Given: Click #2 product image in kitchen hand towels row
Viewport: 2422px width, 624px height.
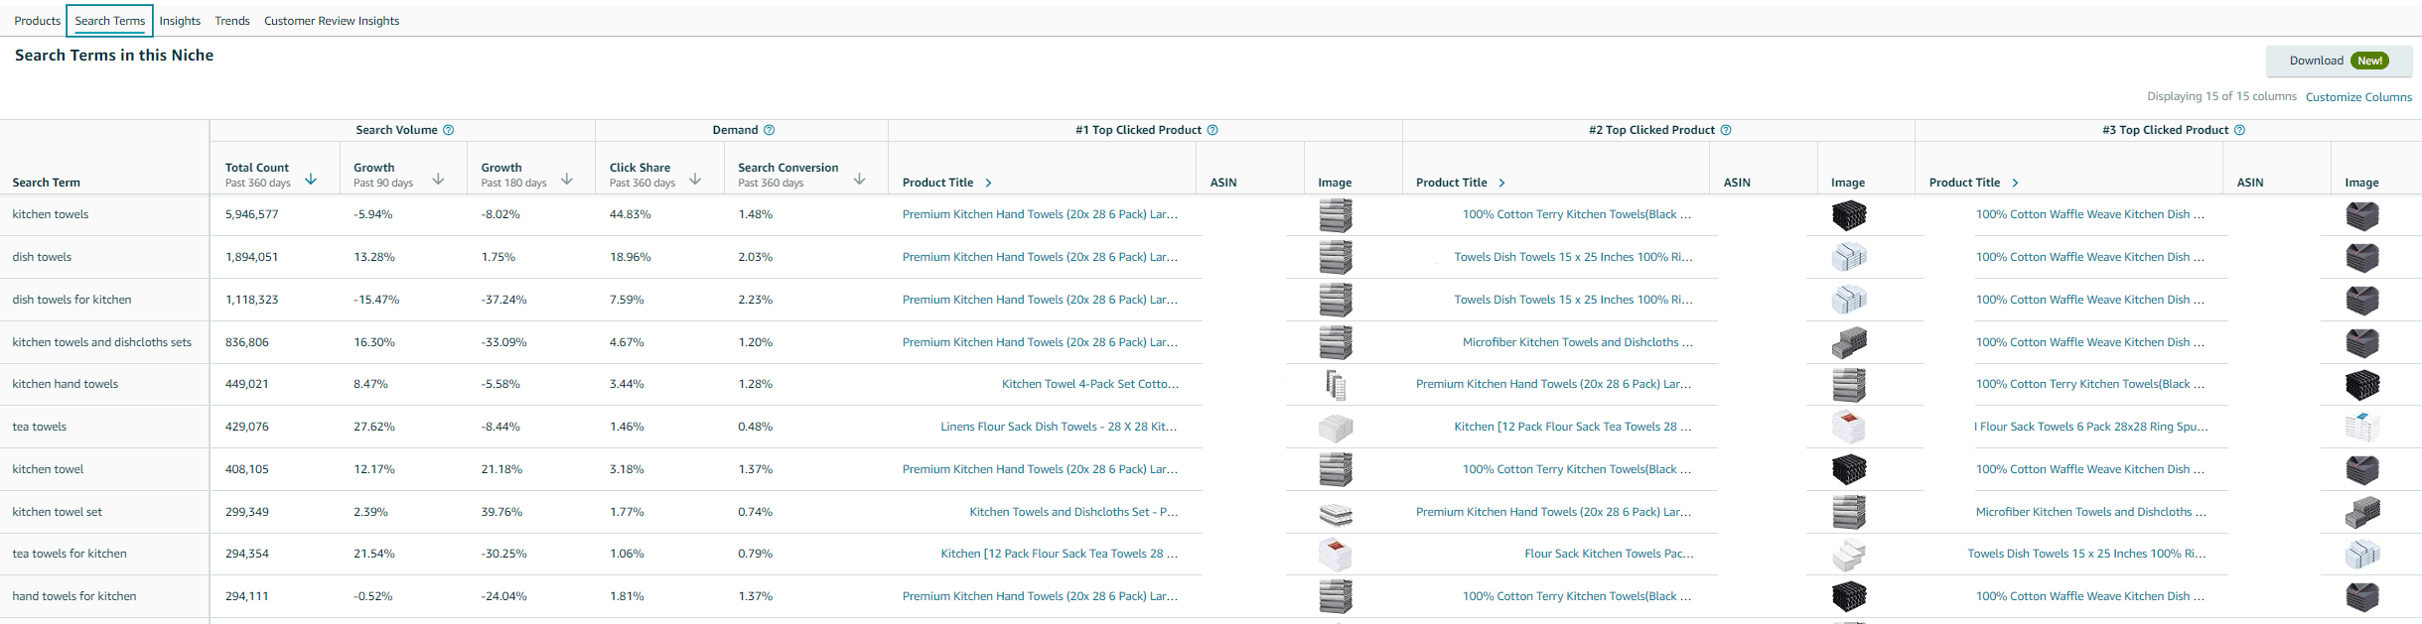Looking at the screenshot, I should [1848, 384].
